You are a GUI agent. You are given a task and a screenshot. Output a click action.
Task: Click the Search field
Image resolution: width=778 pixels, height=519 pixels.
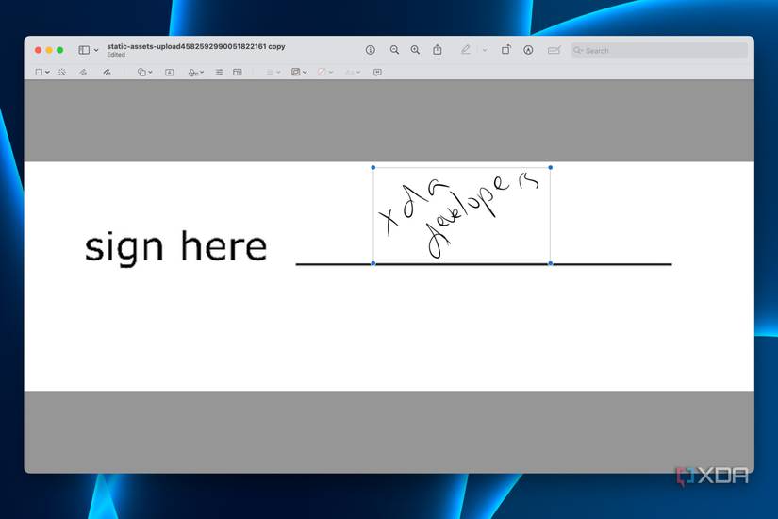[659, 50]
